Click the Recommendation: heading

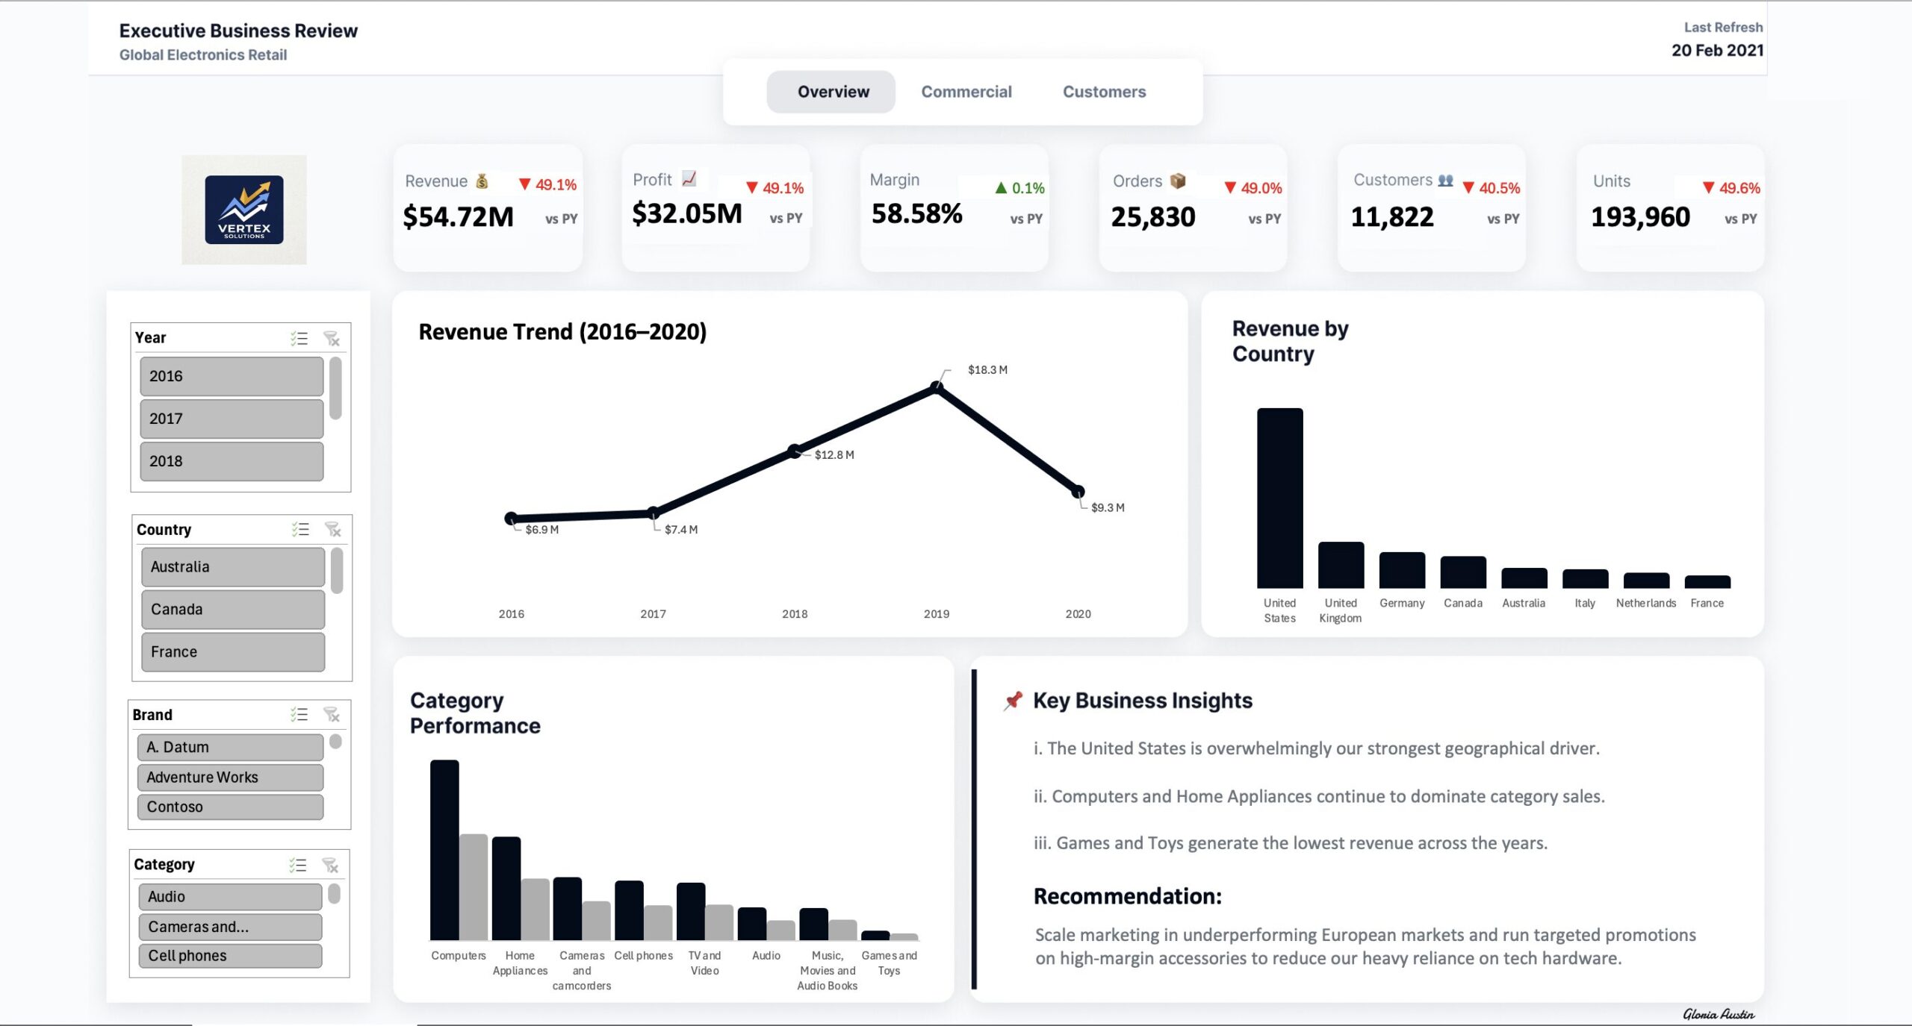[x=1127, y=896]
